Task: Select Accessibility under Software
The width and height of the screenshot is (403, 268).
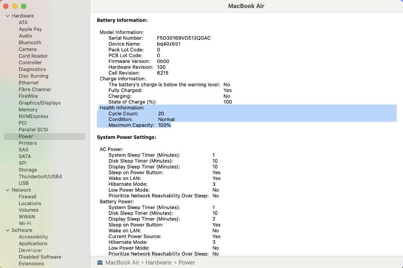Action: tap(33, 237)
